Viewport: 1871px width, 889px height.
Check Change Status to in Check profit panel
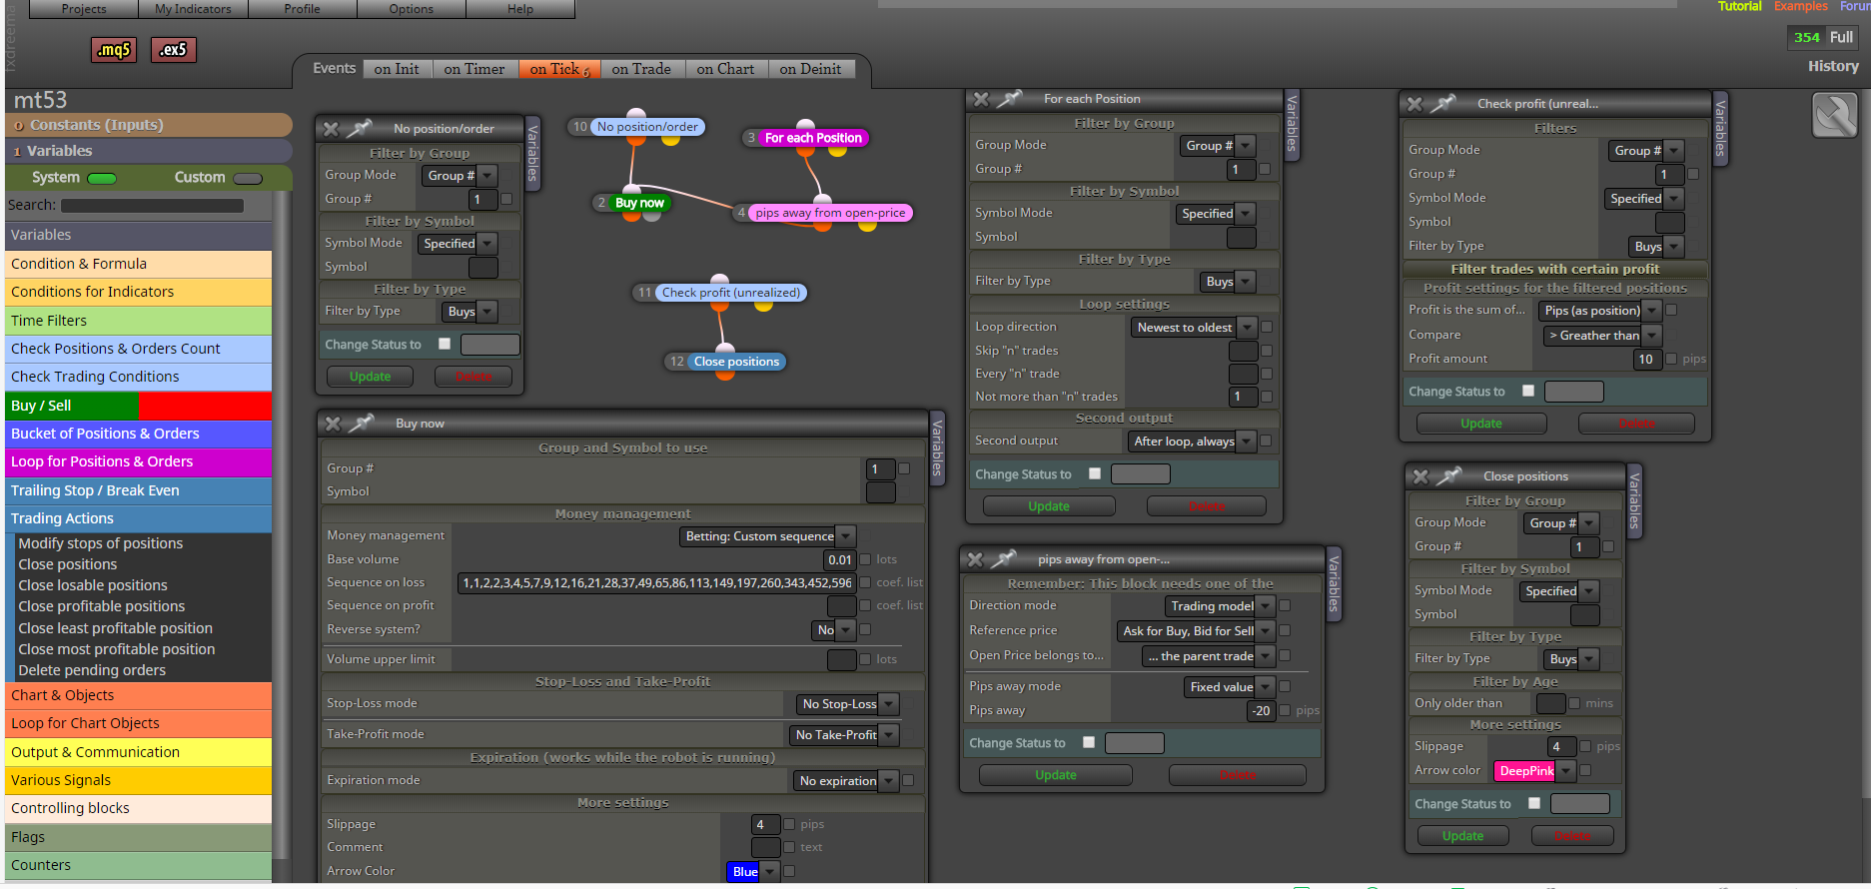[x=1528, y=391]
